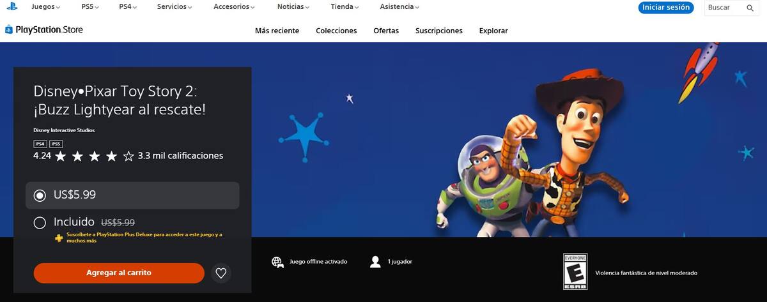Click the 1 jugador label
Screen dimensions: 767x302
tap(399, 262)
